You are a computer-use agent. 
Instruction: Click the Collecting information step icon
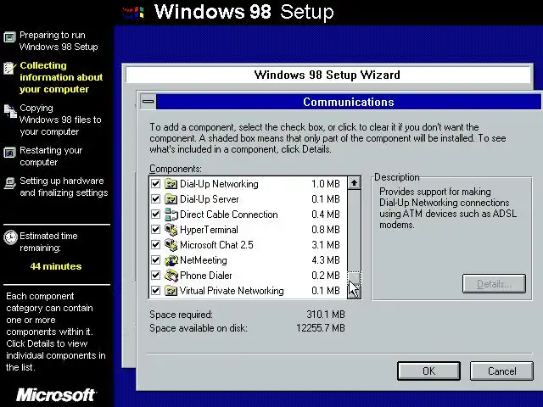point(9,68)
